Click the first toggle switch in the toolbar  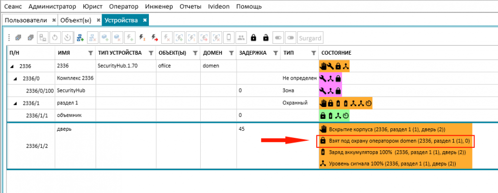pos(278,38)
